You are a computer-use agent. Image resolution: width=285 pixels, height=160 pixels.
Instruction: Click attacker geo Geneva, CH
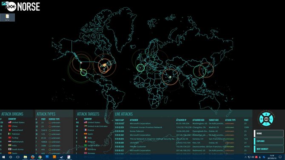coord(198,139)
